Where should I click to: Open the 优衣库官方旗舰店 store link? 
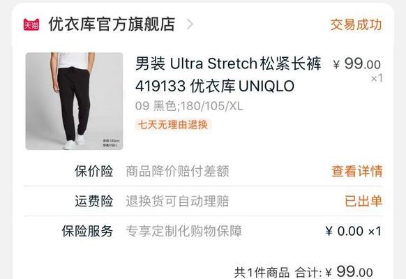pos(112,24)
